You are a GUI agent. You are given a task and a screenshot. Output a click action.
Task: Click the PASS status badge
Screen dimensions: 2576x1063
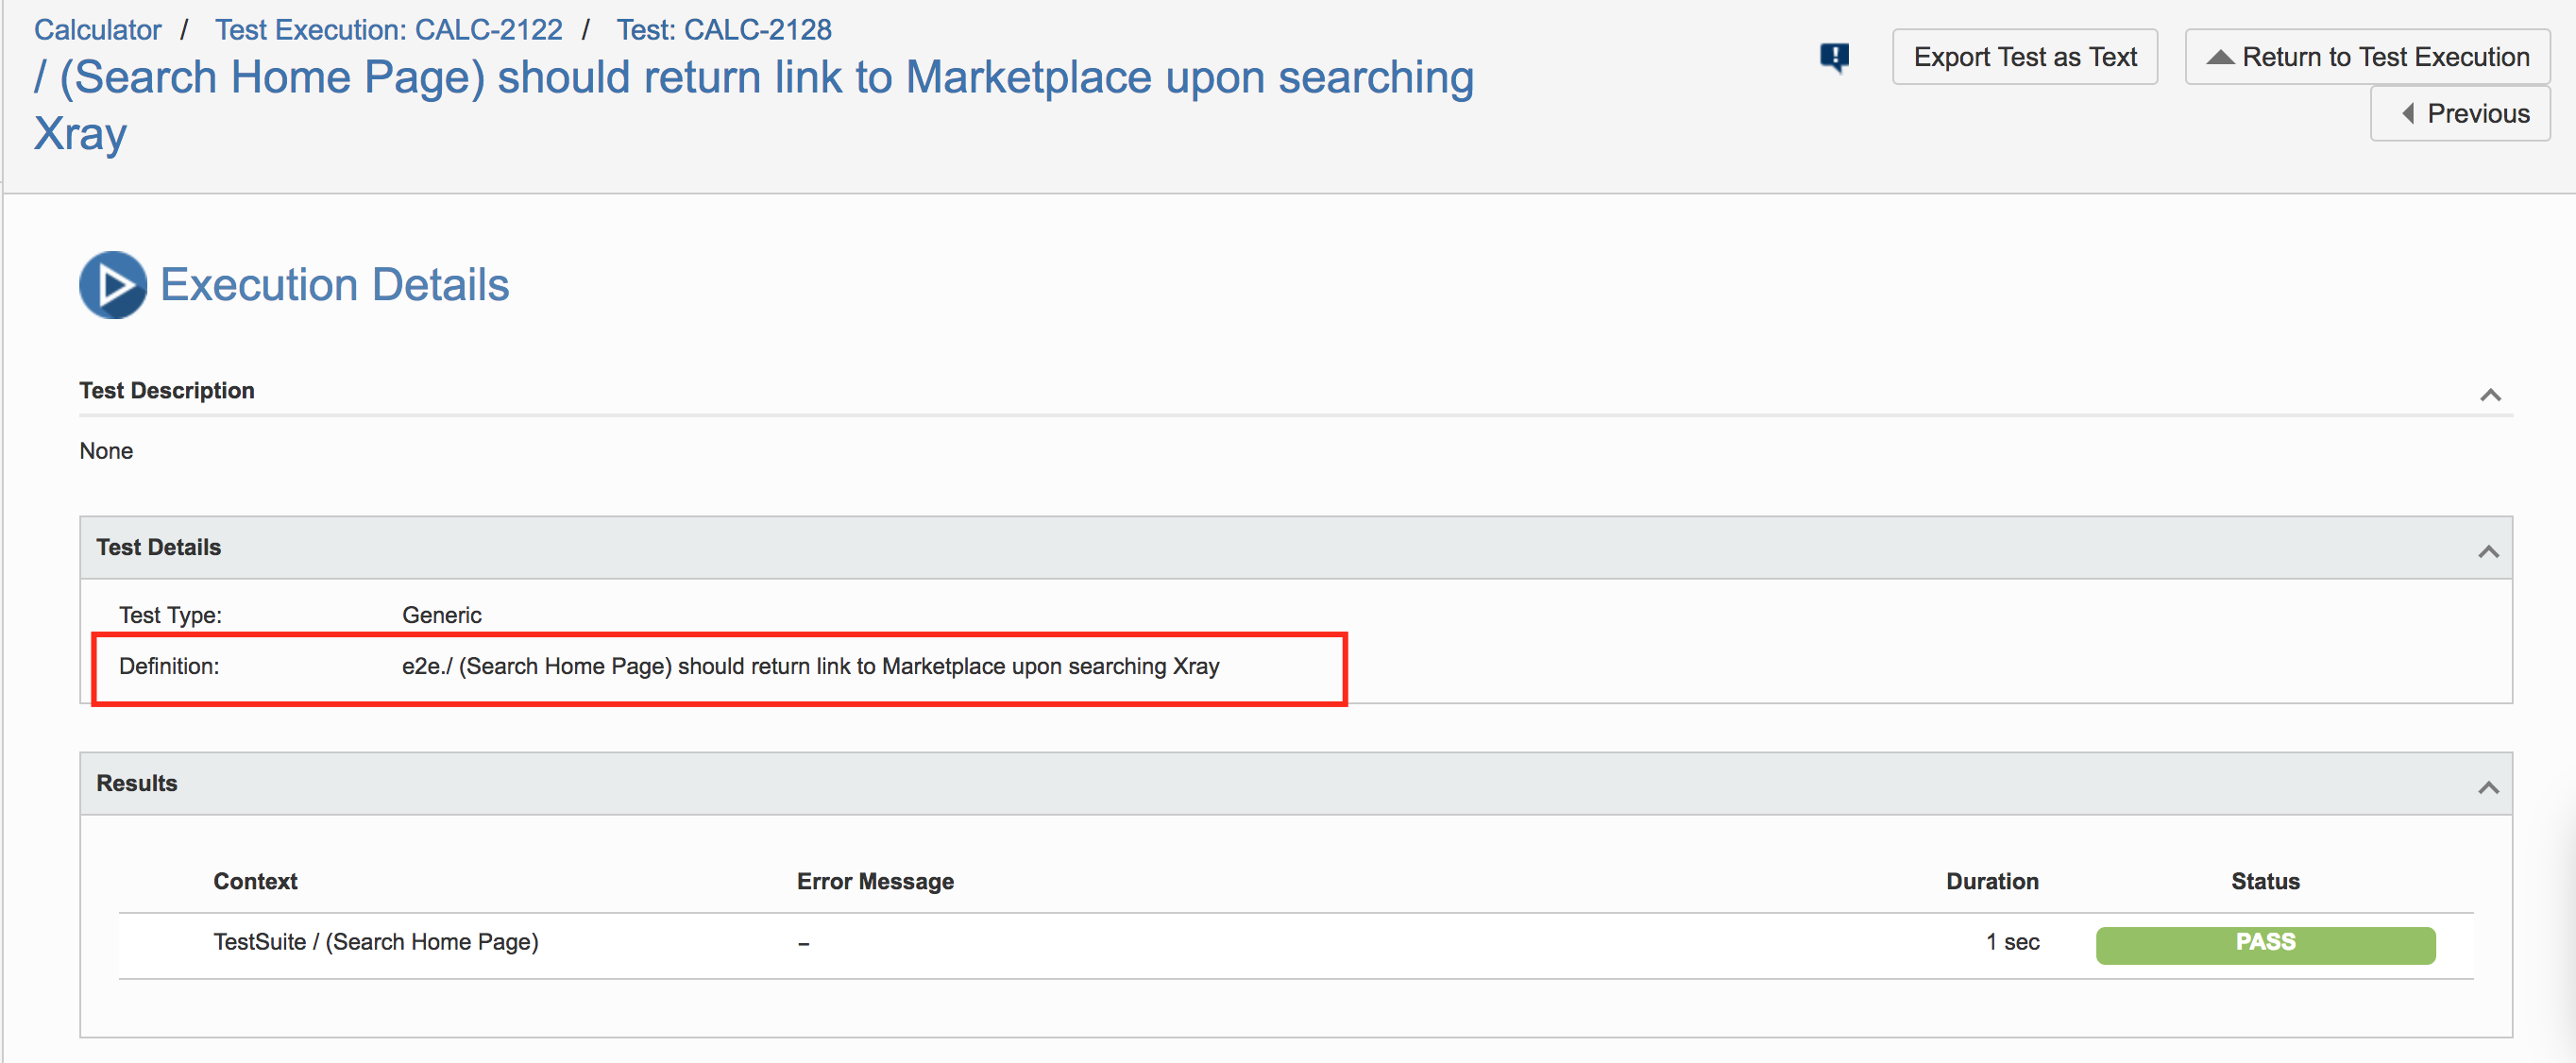(x=2265, y=944)
